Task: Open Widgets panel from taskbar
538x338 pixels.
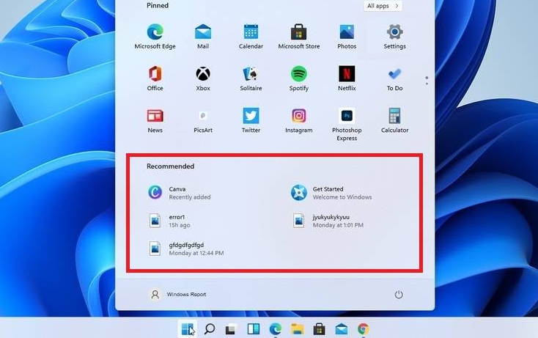Action: (x=254, y=329)
